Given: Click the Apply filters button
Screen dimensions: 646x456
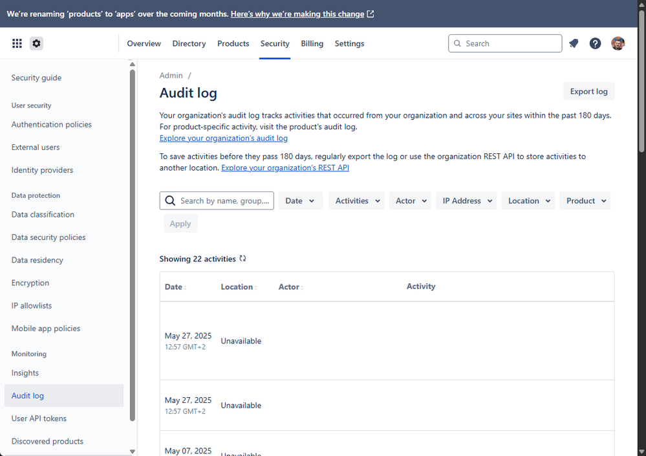Looking at the screenshot, I should 180,224.
